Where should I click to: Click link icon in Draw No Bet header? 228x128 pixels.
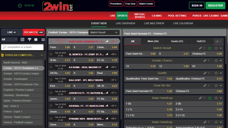pos(205,86)
